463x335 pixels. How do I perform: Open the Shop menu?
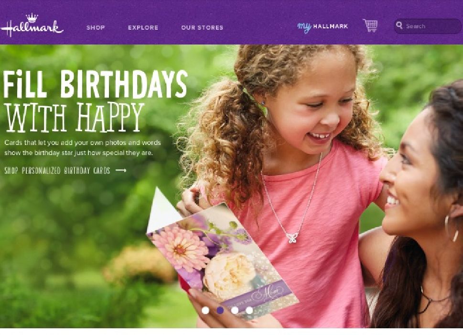[96, 27]
